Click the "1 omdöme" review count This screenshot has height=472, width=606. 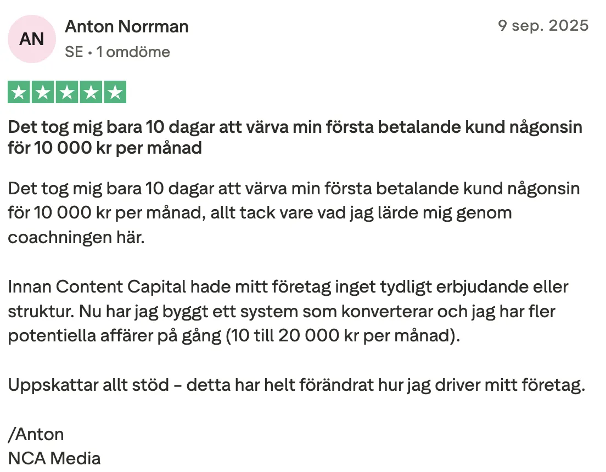(x=133, y=52)
